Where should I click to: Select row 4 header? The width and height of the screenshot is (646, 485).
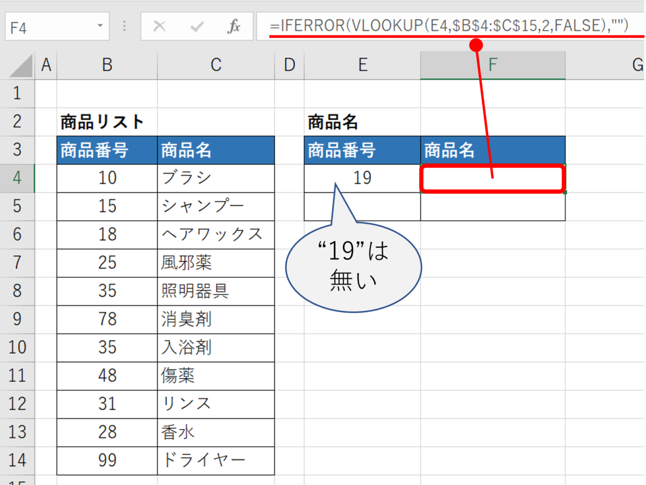click(17, 178)
